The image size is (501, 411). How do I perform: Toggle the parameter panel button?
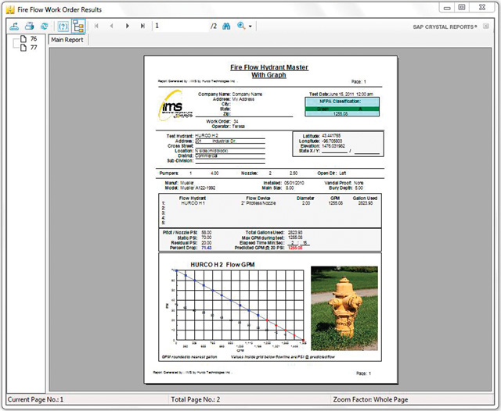(x=63, y=26)
